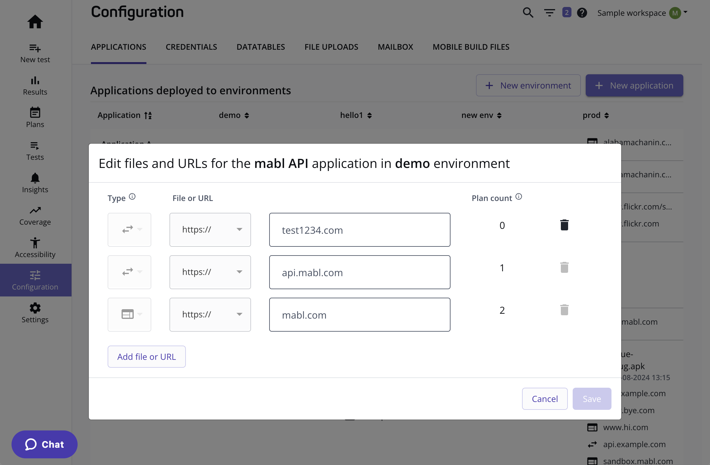Sort the hello1 environment column
710x465 pixels.
356,115
